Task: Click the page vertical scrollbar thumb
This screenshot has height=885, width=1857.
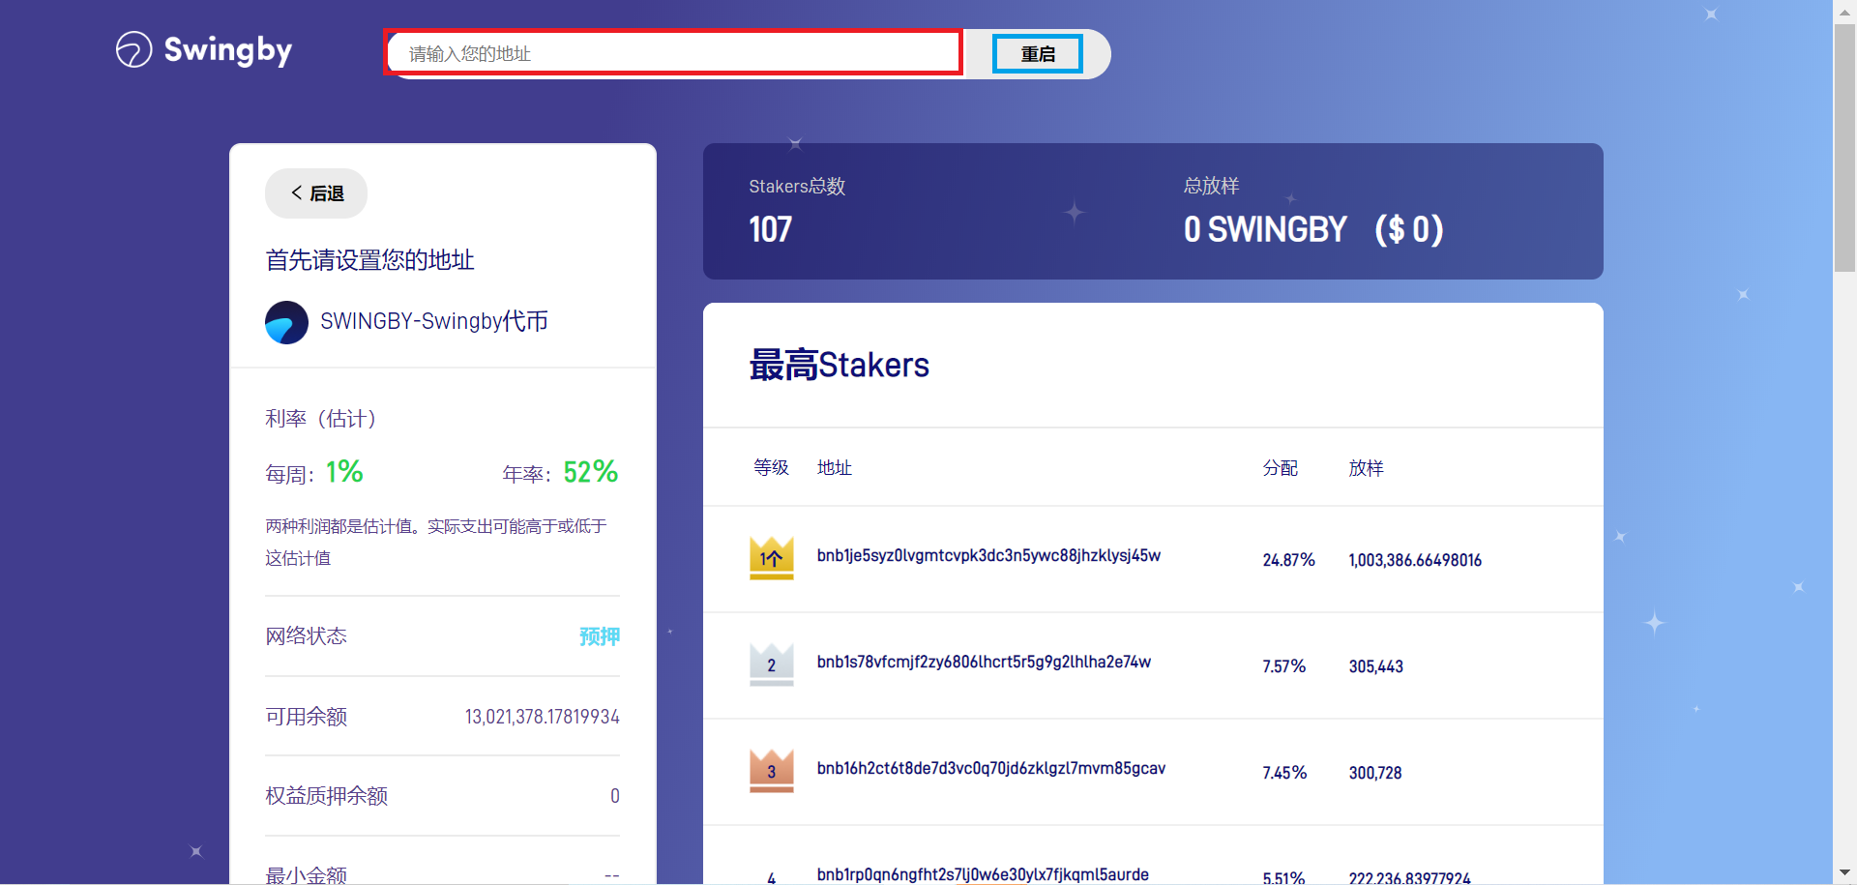Action: coord(1844,147)
